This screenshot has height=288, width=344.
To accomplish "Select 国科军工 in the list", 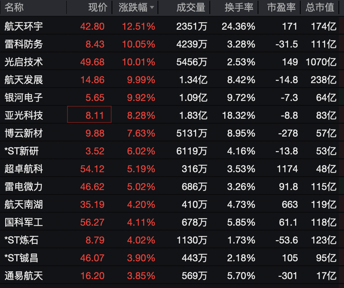I will 24,222.
